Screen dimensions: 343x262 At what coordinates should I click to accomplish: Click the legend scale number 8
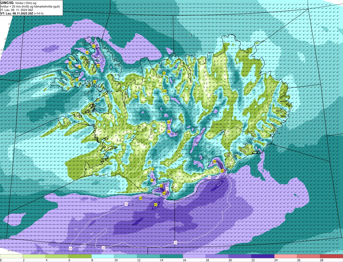coord(93,260)
